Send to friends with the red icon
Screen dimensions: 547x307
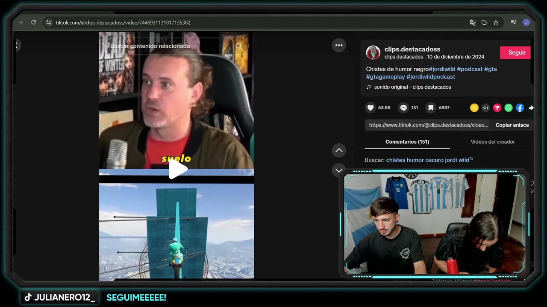(x=497, y=108)
